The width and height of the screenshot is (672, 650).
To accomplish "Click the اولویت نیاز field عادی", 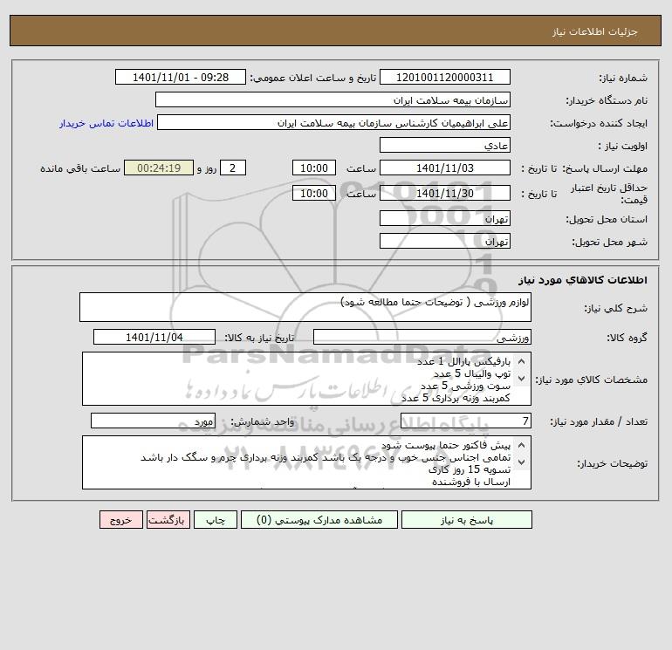I will click(x=445, y=145).
